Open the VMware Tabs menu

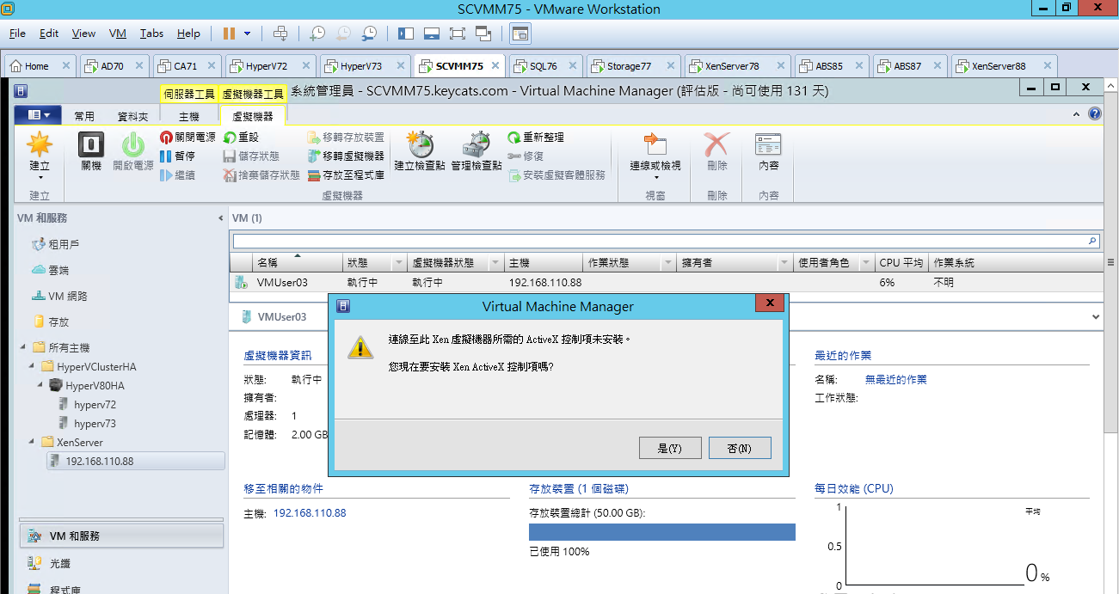pos(151,34)
